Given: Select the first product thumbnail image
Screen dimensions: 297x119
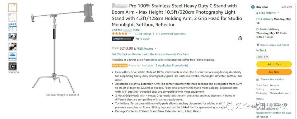Looking at the screenshot, I should (x=12, y=7).
